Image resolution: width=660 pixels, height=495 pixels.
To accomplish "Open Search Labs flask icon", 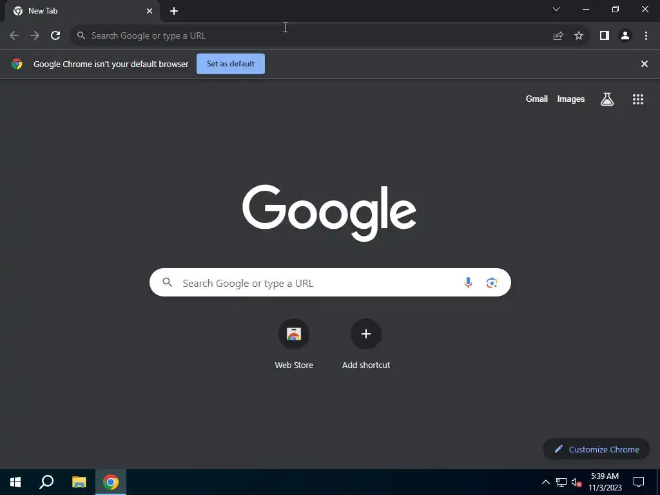I will click(607, 99).
